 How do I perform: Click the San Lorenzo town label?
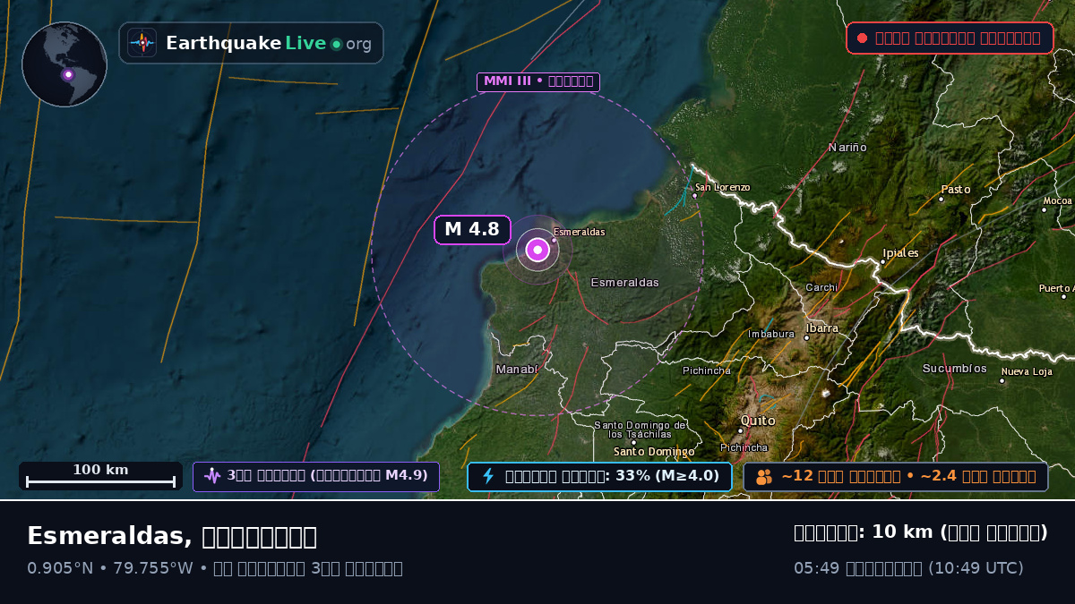[x=722, y=187]
